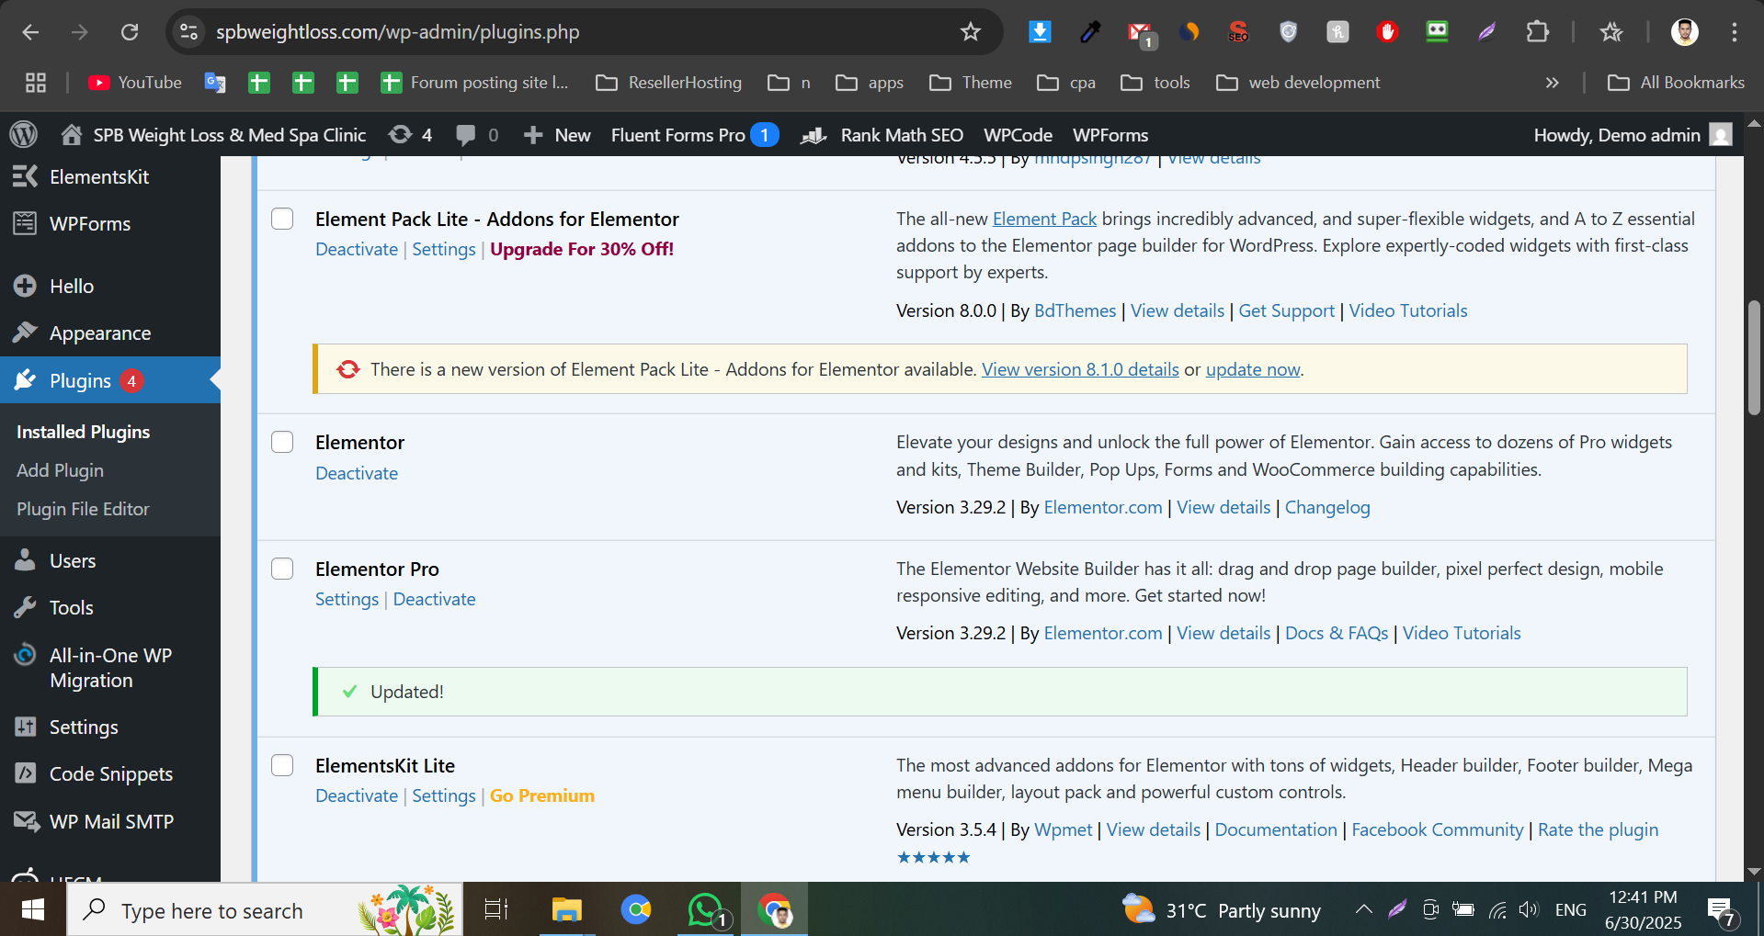Open the Gmail checker extension icon

[1141, 34]
